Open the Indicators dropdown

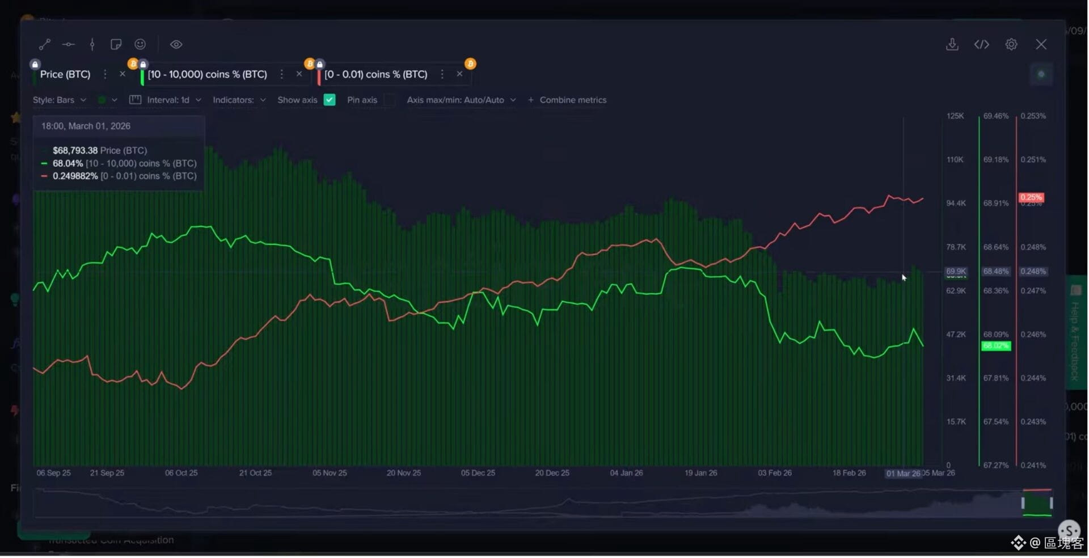point(239,100)
